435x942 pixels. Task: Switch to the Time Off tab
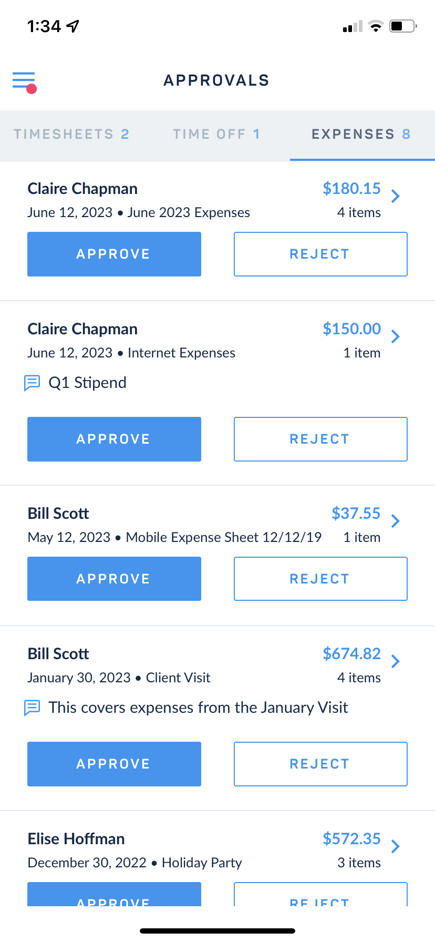[x=216, y=135]
